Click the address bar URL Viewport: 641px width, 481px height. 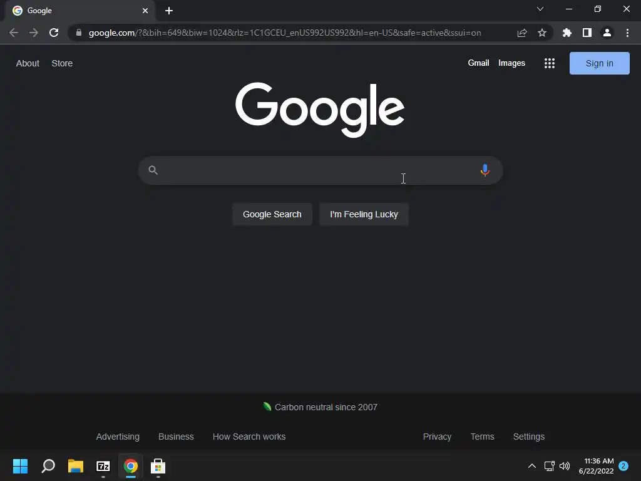(x=285, y=33)
